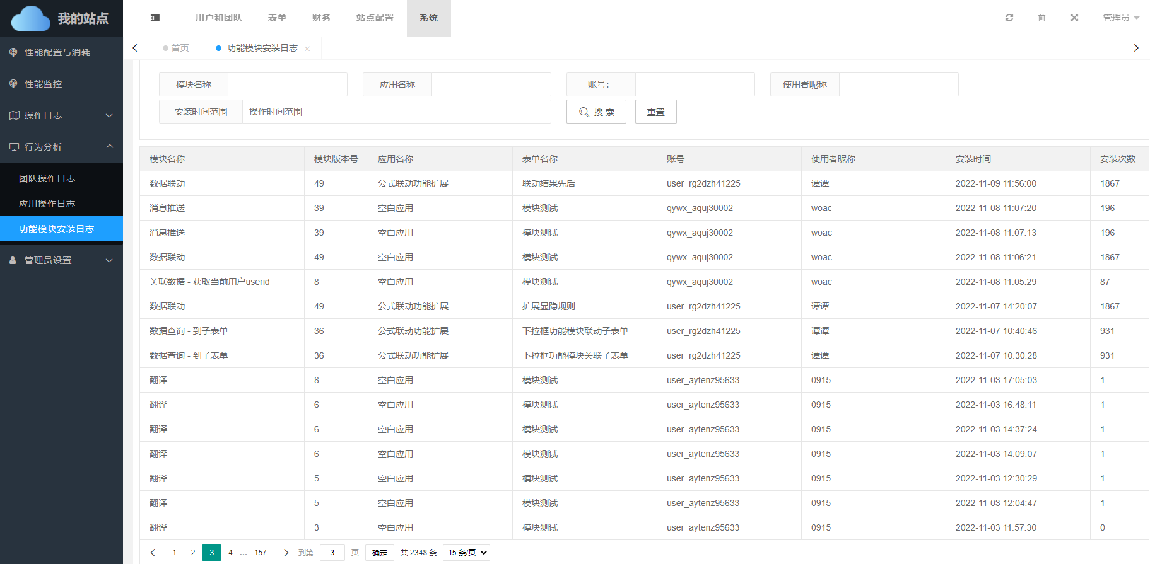The image size is (1150, 564).
Task: Open the 站点配置 top menu
Action: pyautogui.click(x=375, y=18)
